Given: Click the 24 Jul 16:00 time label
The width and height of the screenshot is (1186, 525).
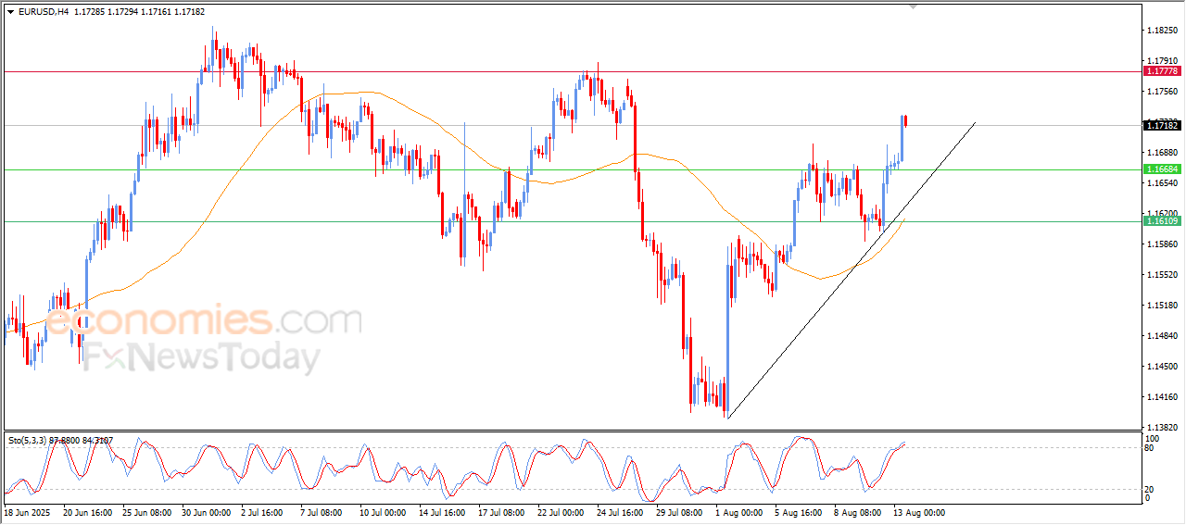Looking at the screenshot, I should click(622, 512).
